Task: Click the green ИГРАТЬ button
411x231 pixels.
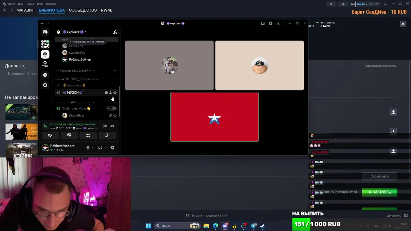Action: coord(380,192)
